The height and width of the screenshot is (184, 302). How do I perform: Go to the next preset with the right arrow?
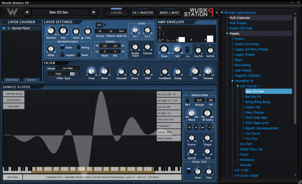pos(94,12)
